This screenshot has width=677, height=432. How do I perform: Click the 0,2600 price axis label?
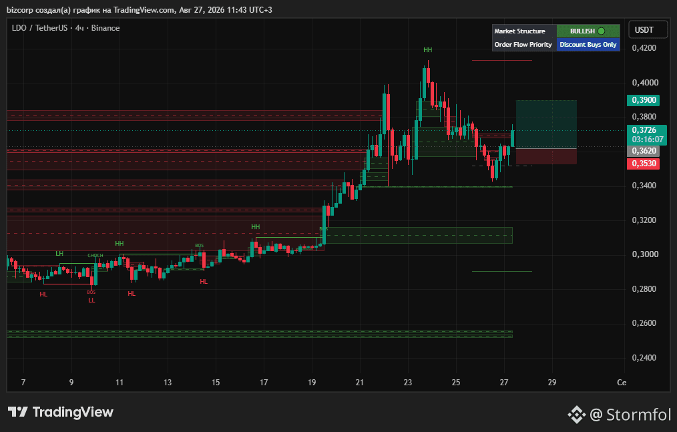[644, 323]
